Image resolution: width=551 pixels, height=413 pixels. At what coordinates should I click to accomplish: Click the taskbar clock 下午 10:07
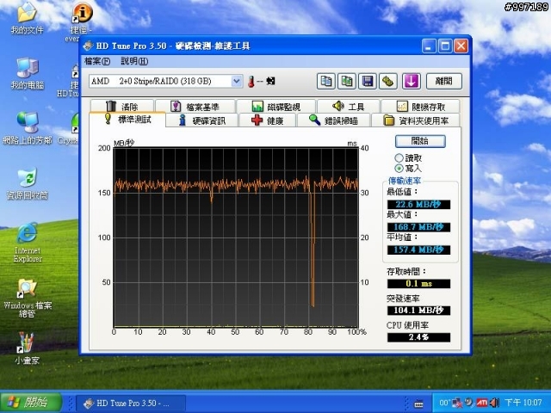tap(523, 403)
